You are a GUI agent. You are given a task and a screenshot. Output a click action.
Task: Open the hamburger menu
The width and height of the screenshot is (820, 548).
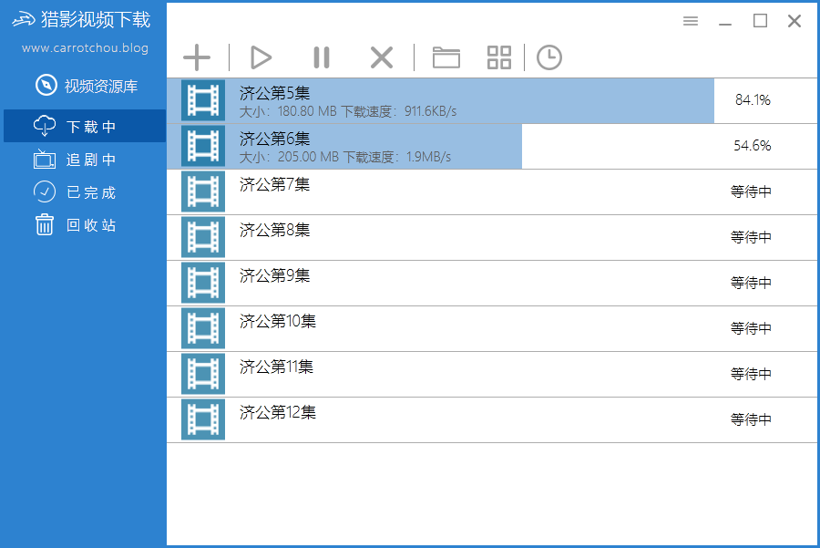pos(690,20)
